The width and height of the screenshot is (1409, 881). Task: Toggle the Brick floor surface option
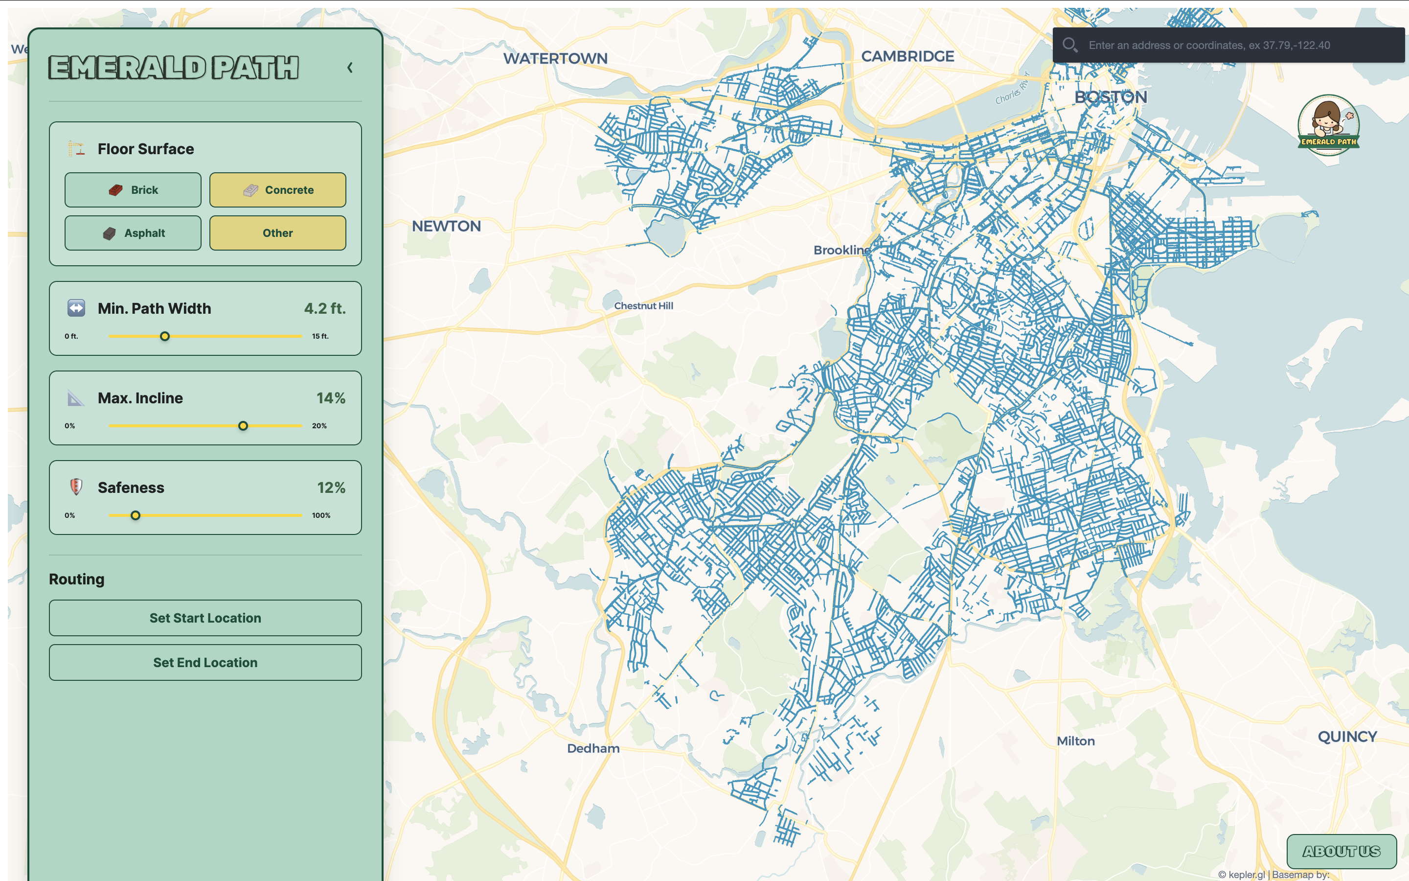click(x=133, y=190)
